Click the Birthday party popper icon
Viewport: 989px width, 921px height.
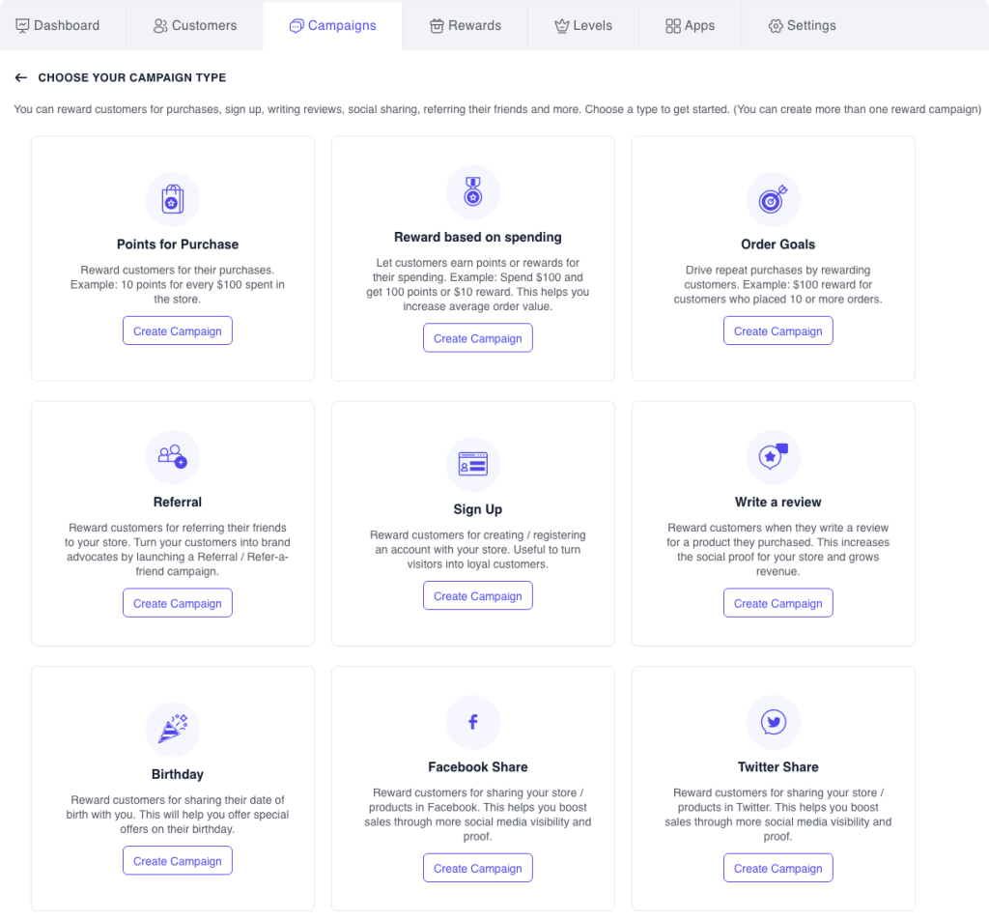click(x=173, y=729)
